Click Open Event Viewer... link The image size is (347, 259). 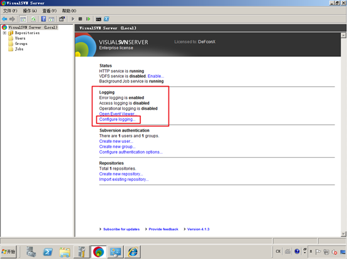coord(118,114)
